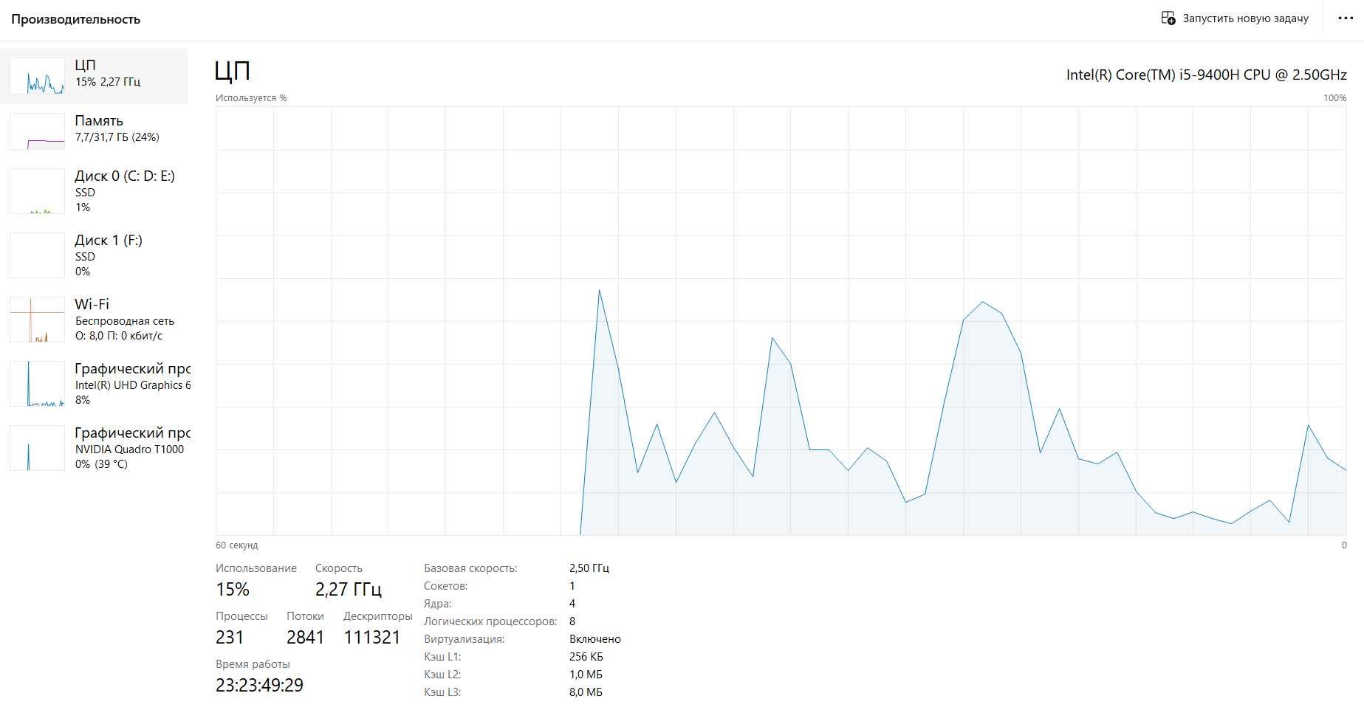Viewport: 1364px width, 710px height.
Task: Click the main CPU usage graph
Action: [781, 321]
